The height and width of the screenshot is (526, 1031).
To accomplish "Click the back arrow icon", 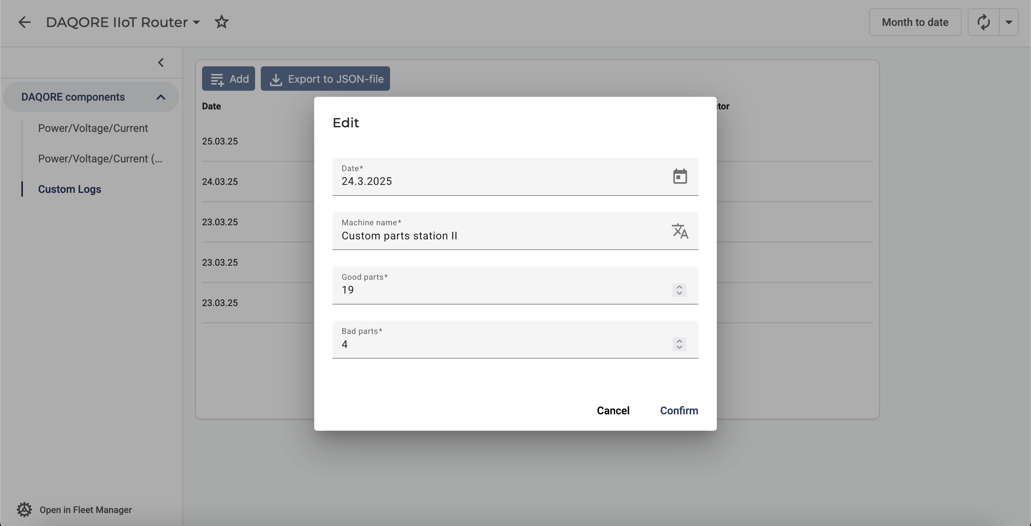I will (24, 22).
